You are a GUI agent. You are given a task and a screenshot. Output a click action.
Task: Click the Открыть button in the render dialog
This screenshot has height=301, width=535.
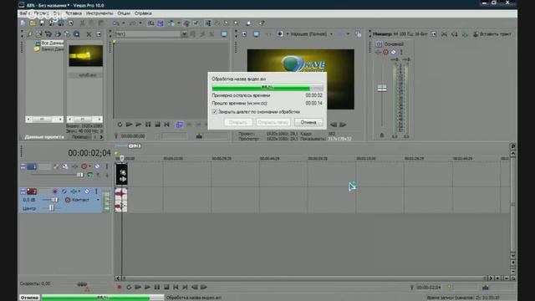[237, 122]
